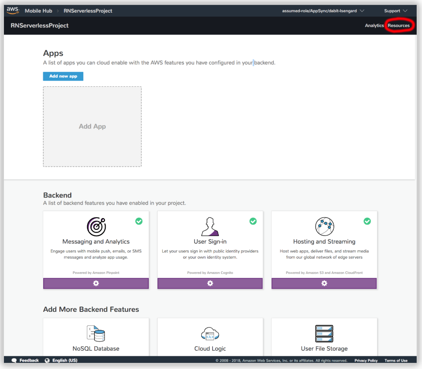Click the Cloud Logic cloud icon
The image size is (422, 369).
(210, 334)
